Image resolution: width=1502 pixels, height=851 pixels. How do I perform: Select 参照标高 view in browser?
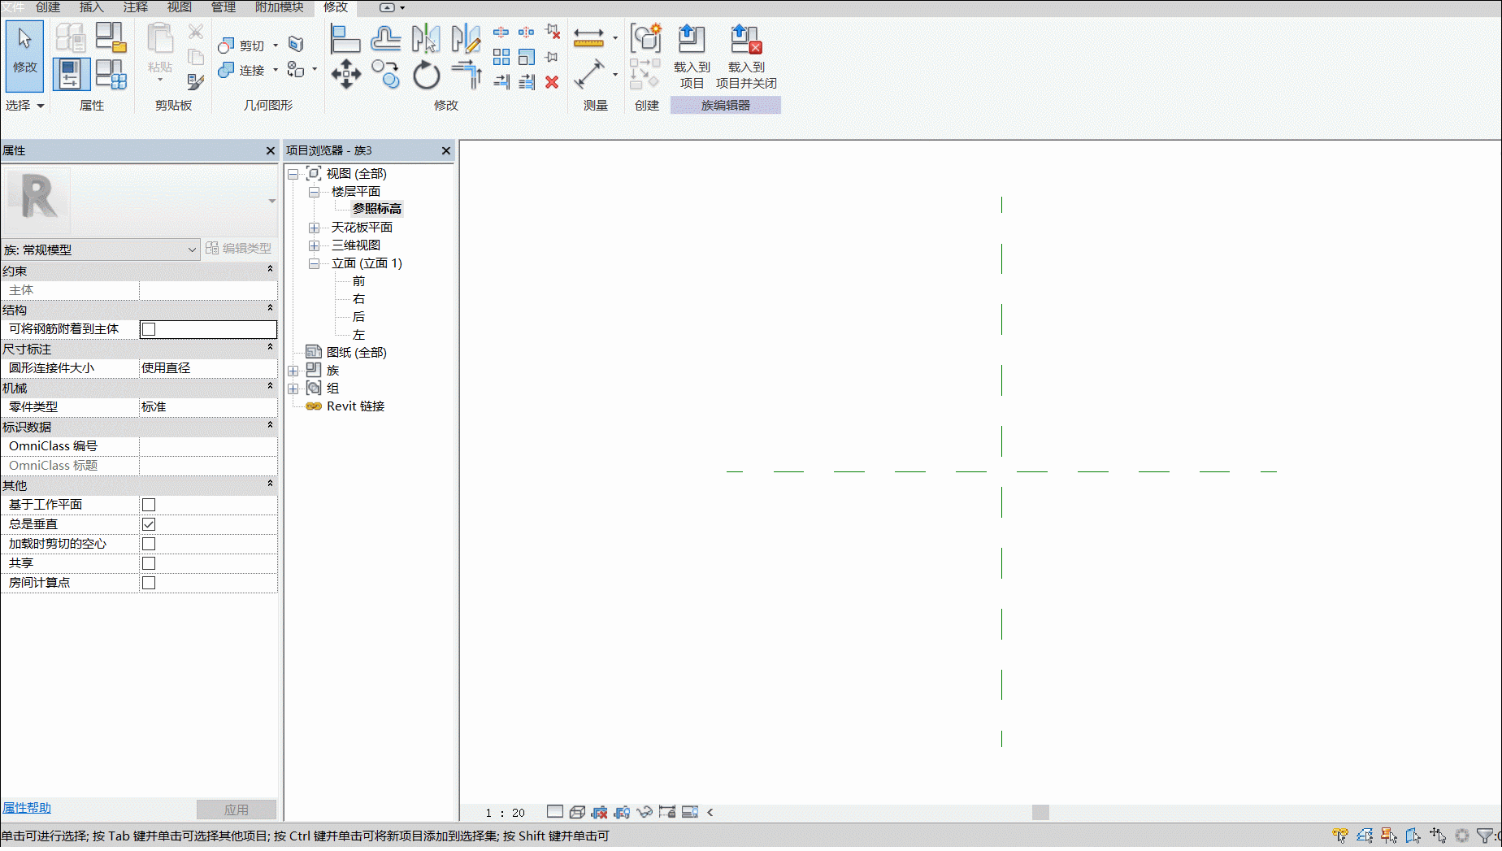tap(377, 210)
